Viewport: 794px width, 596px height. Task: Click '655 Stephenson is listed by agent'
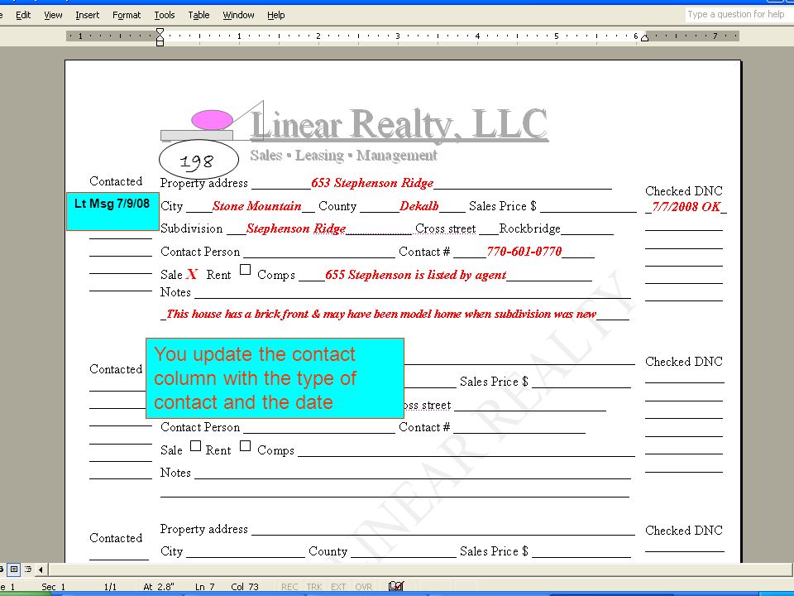coord(415,275)
